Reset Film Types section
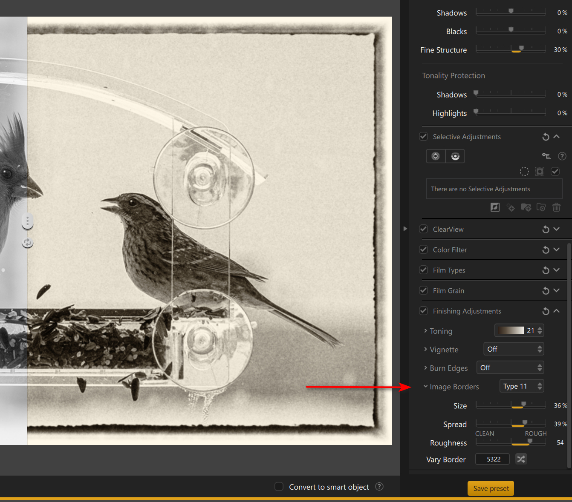The image size is (572, 502). [546, 270]
